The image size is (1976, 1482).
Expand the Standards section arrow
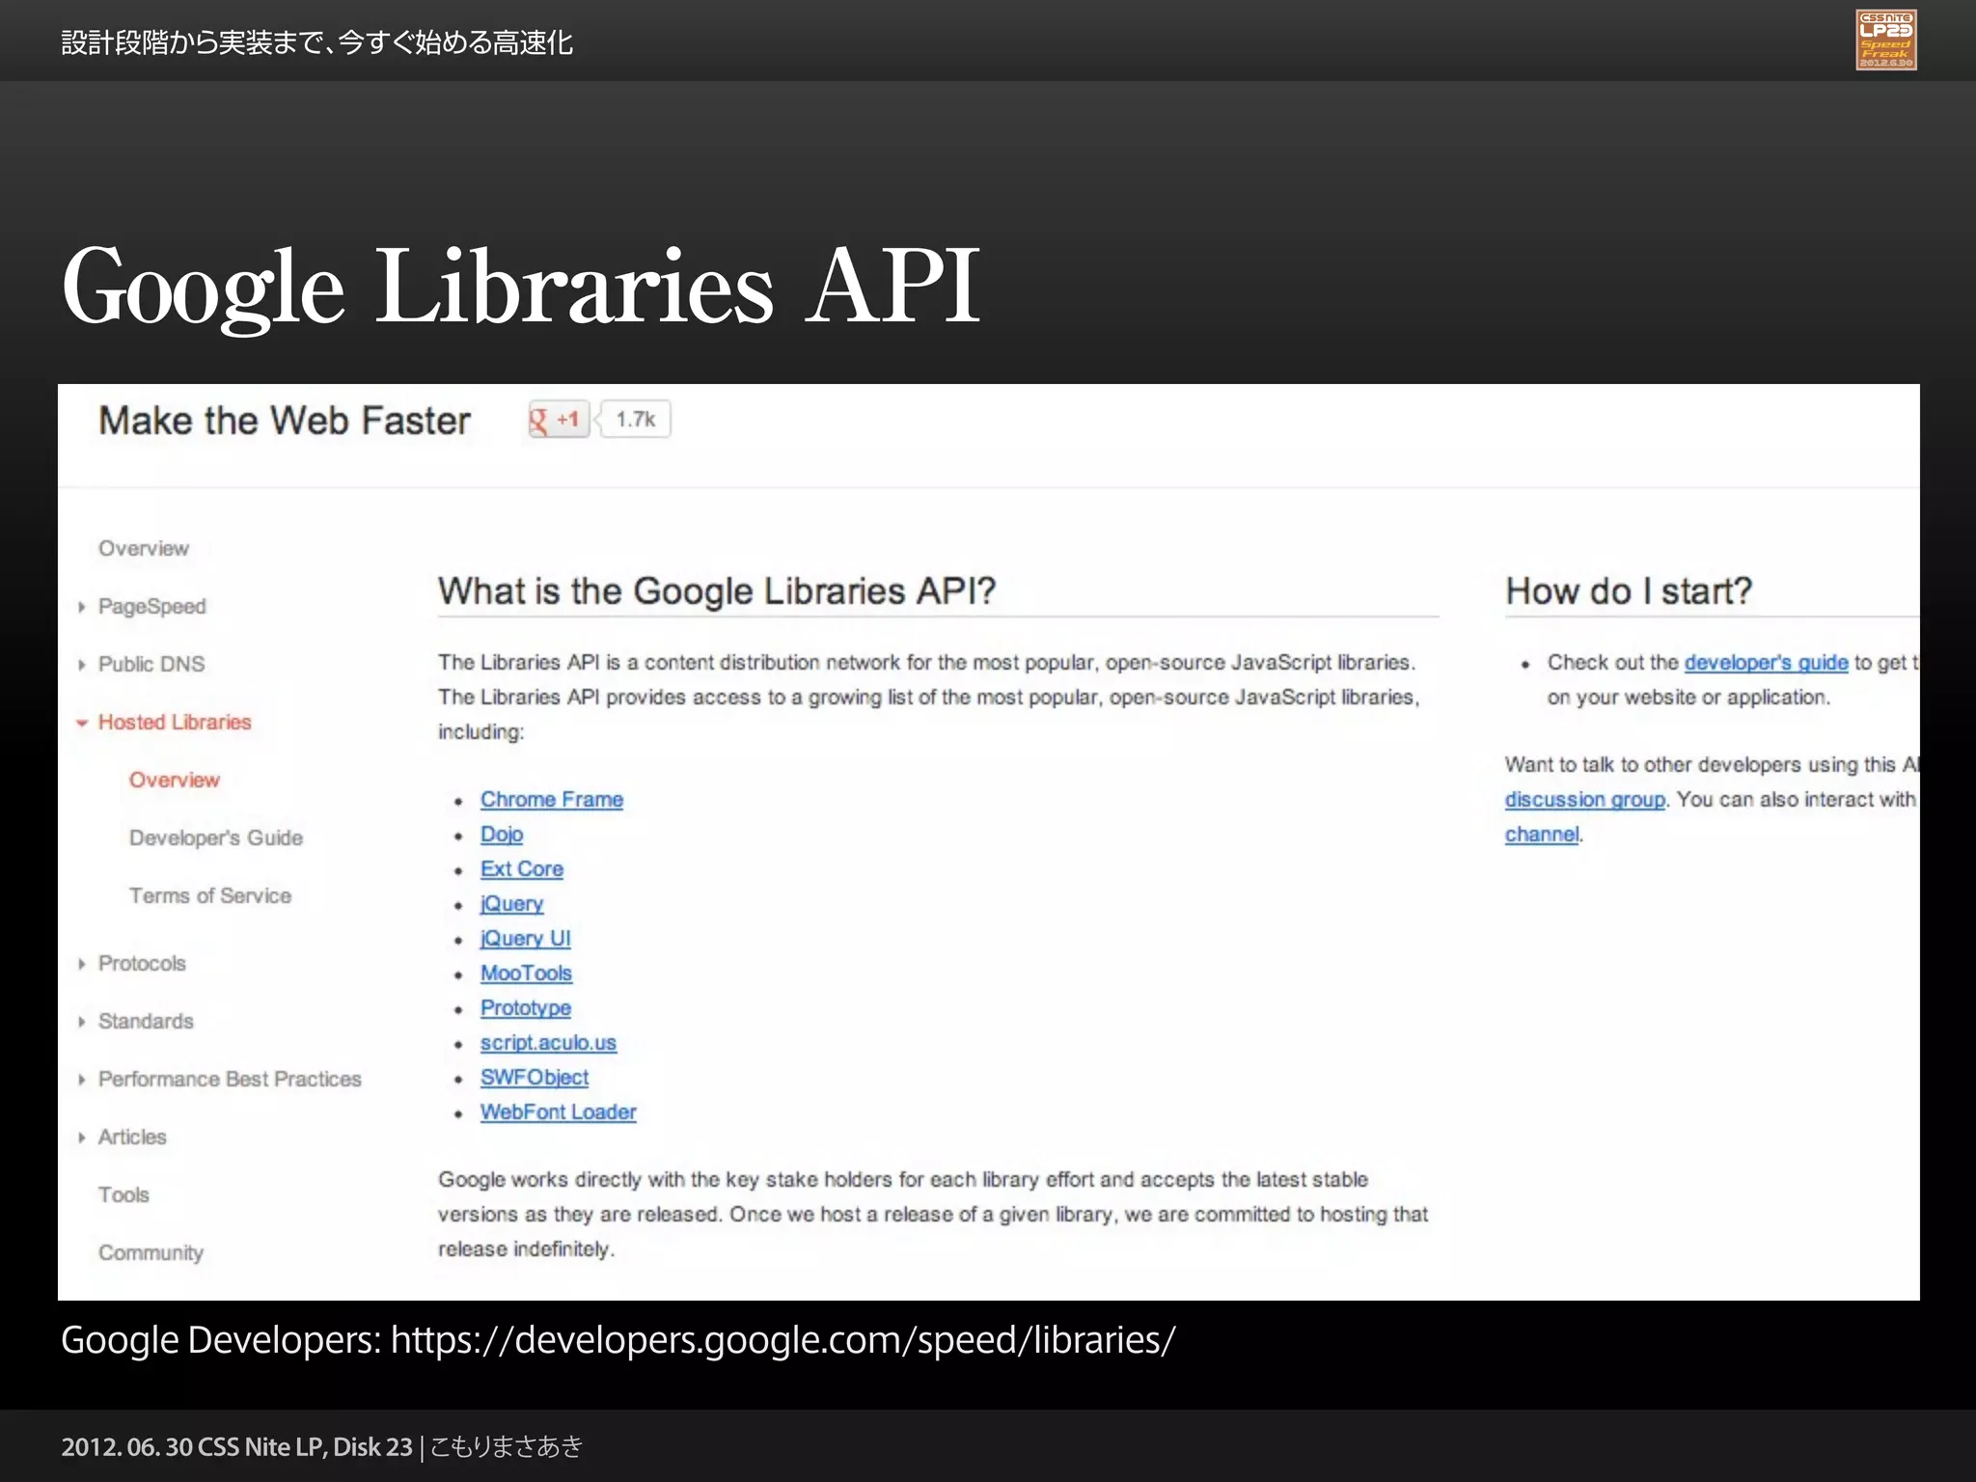pos(82,1022)
